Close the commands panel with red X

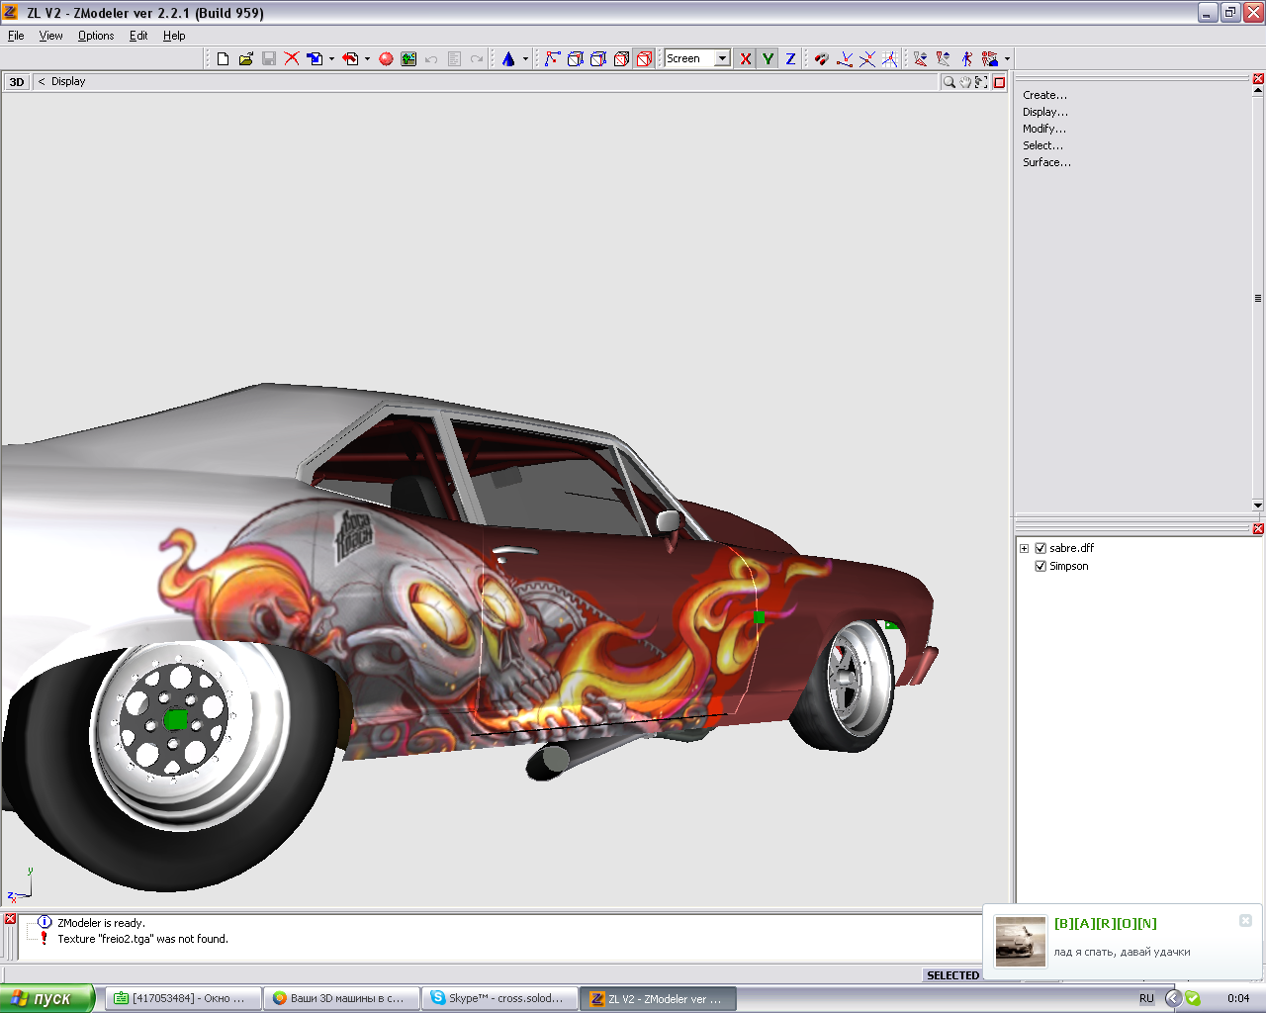1258,79
